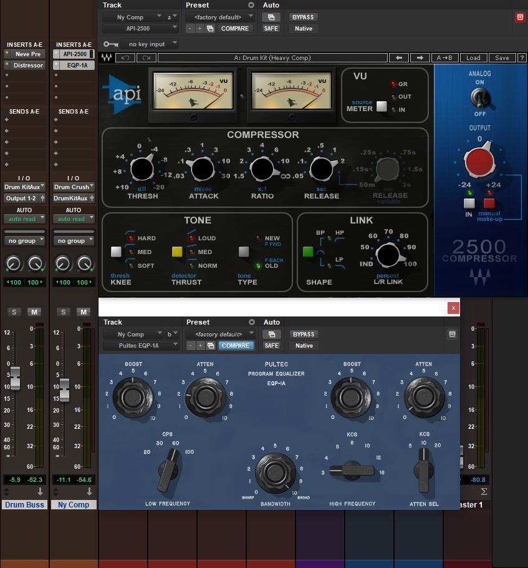
Task: Click the Ny Comp track name
Action: 74,504
